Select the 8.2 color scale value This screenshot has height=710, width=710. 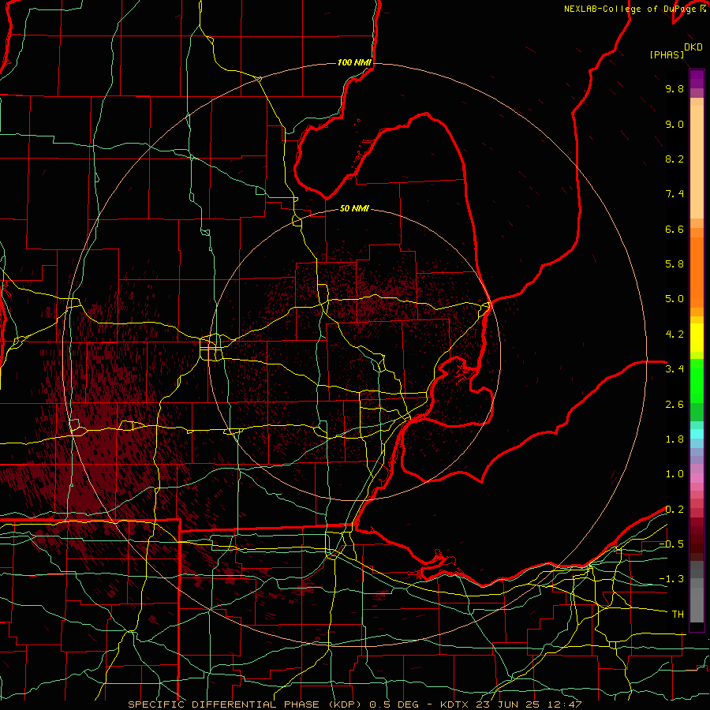(674, 159)
